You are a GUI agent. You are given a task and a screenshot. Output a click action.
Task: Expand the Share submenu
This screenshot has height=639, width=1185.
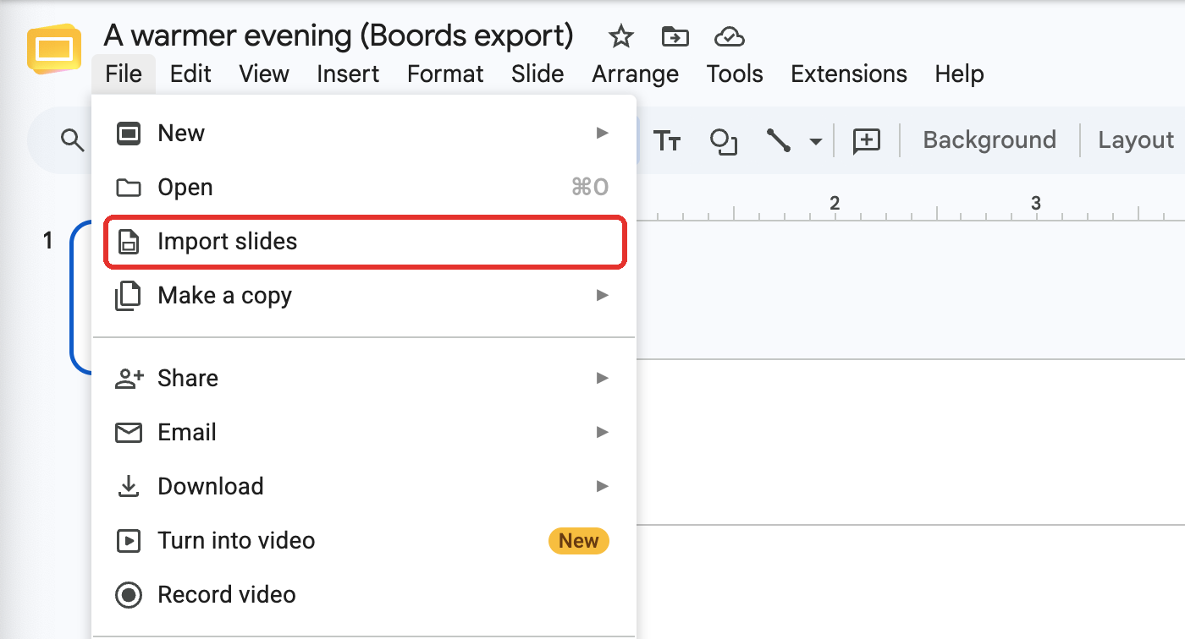click(x=364, y=378)
